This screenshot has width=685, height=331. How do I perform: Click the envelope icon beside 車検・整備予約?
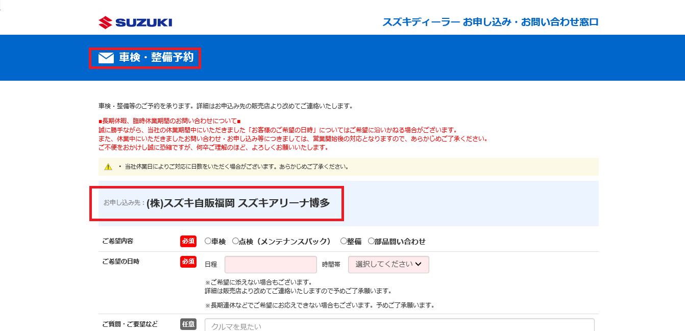[x=106, y=58]
